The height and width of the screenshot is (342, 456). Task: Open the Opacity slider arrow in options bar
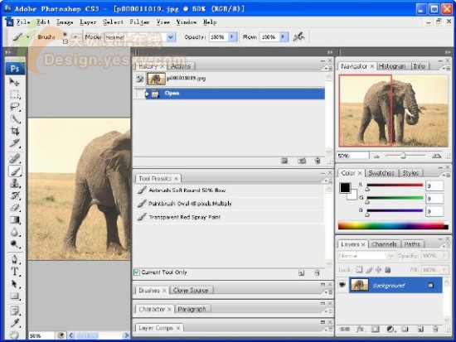pos(232,37)
